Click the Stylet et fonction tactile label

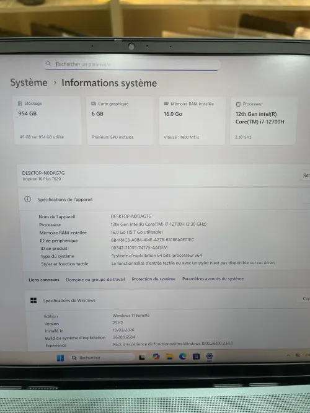pos(64,264)
